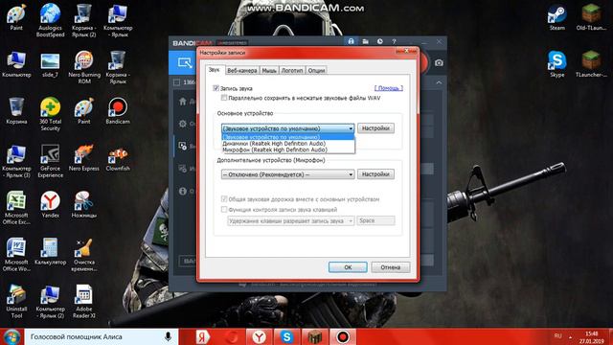Image resolution: width=613 pixels, height=345 pixels.
Task: Open 360 Total Security icon
Action: [x=50, y=113]
